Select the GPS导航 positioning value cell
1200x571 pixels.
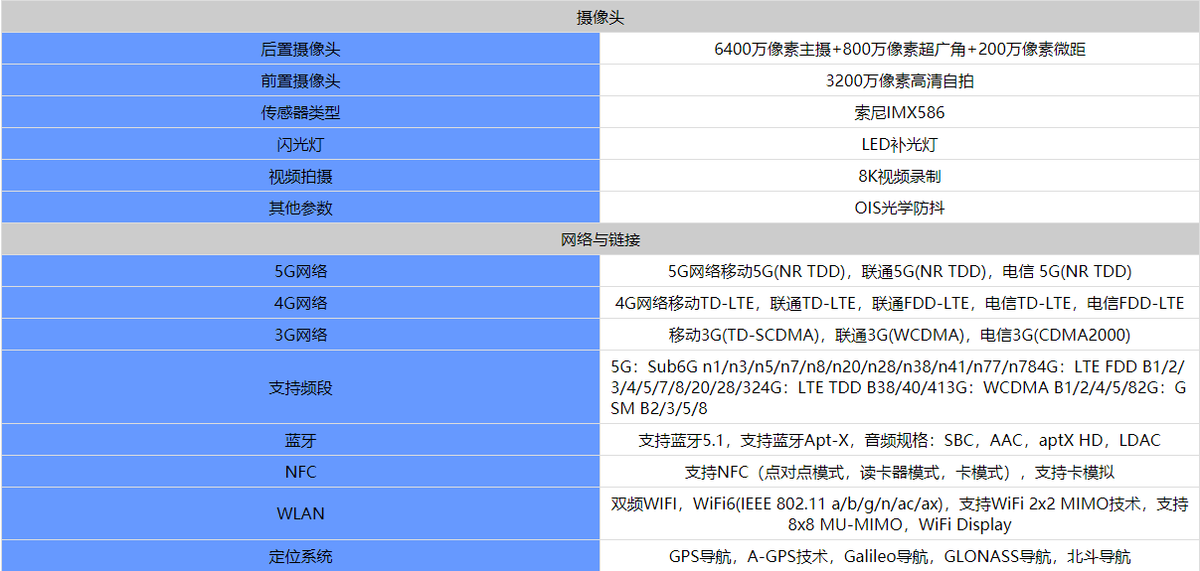[x=900, y=556]
